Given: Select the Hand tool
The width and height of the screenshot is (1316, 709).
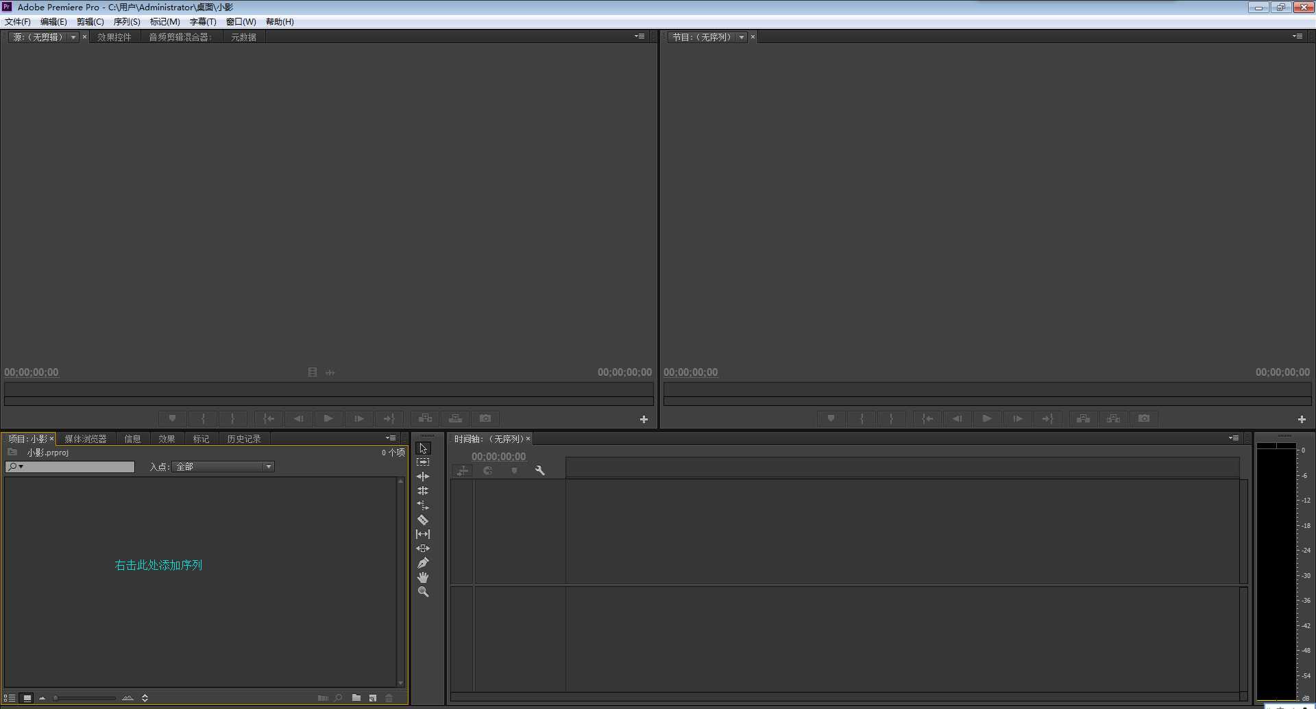Looking at the screenshot, I should coord(423,577).
